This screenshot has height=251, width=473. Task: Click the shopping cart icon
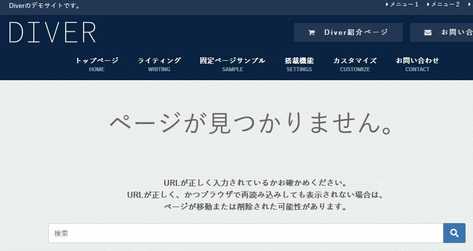point(312,33)
